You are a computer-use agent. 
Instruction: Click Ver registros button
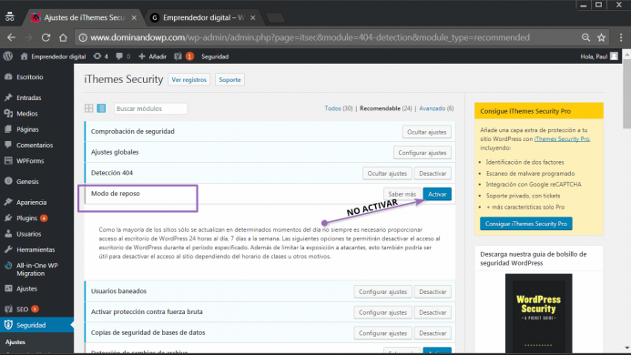(x=188, y=80)
